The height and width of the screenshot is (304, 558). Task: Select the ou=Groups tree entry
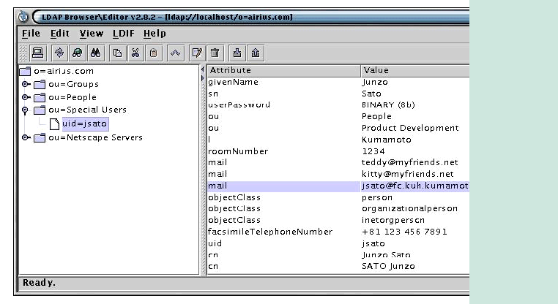coord(74,84)
